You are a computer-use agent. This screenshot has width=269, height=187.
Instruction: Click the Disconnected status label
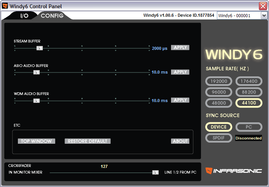click(x=248, y=138)
